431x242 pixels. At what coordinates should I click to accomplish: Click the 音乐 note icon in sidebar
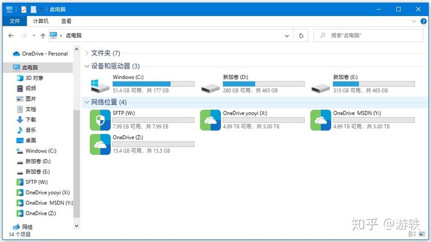click(x=20, y=130)
